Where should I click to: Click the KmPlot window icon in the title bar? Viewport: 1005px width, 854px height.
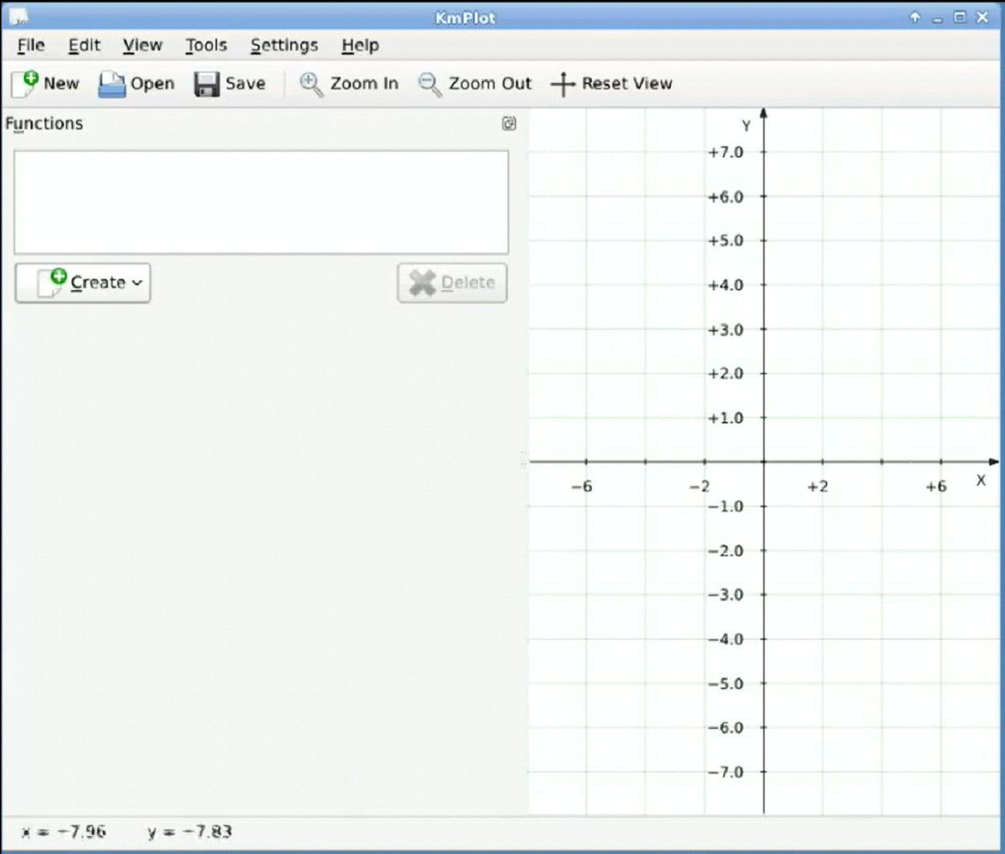(18, 17)
